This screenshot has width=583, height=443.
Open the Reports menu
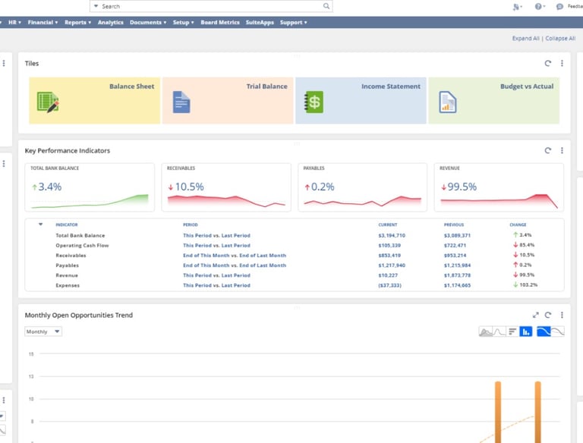coord(77,22)
